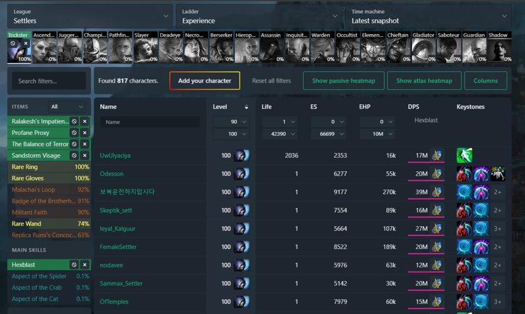Remove the Trickster class filter with X

click(26, 43)
